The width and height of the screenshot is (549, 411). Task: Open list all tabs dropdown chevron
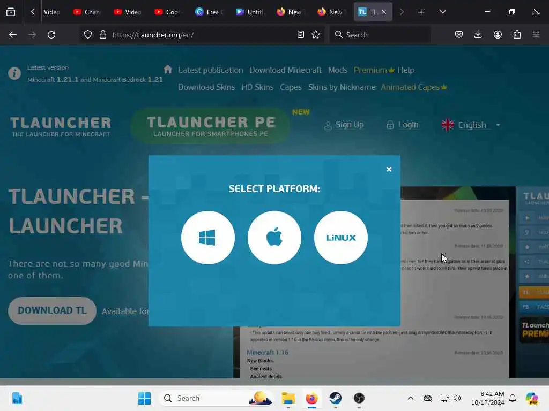pyautogui.click(x=442, y=12)
